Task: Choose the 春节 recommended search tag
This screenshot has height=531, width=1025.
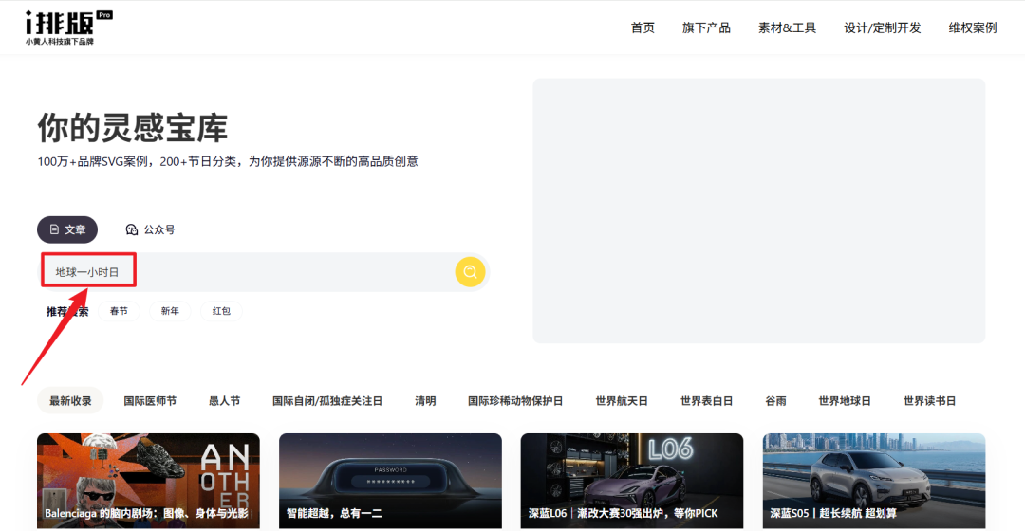Action: coord(119,311)
